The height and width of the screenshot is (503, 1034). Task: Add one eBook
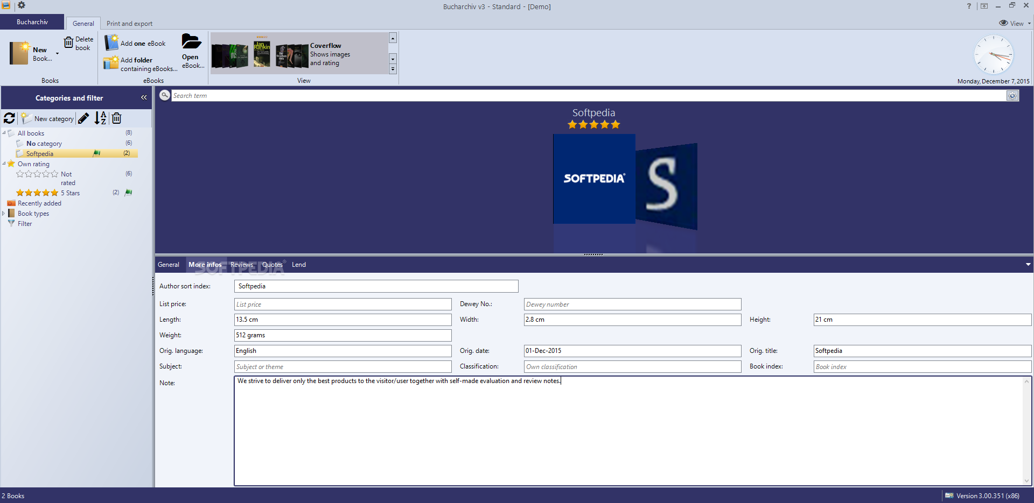135,43
